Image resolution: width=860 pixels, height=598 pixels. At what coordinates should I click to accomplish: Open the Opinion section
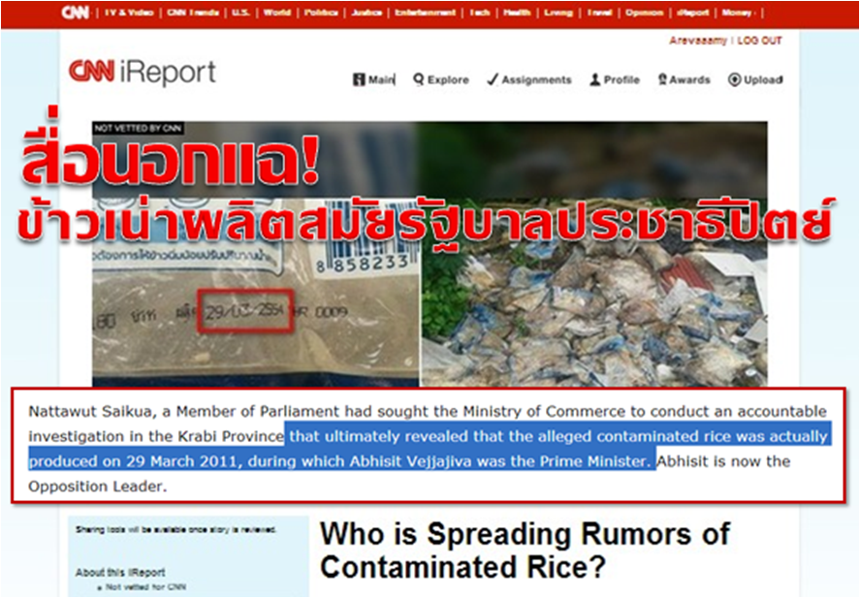pos(644,13)
